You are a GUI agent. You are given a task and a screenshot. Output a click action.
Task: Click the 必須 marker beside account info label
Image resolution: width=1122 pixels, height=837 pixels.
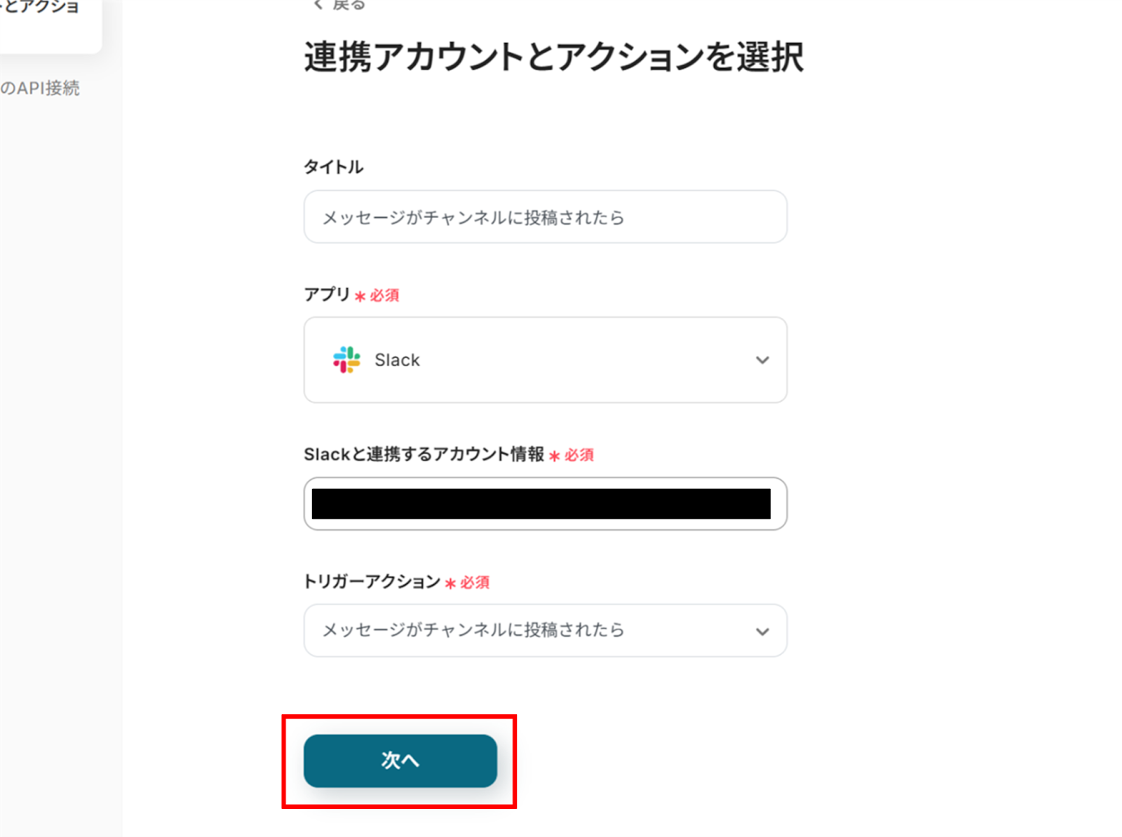[579, 456]
